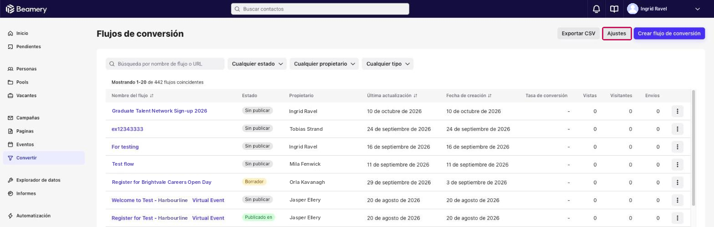Sort by Nombre del flujo column
This screenshot has height=227, width=714.
pos(133,96)
